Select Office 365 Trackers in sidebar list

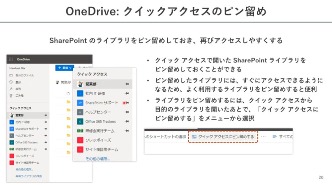(x=27, y=142)
